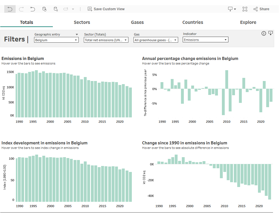Open the Gases tab
The width and height of the screenshot is (279, 216).
[x=137, y=22]
